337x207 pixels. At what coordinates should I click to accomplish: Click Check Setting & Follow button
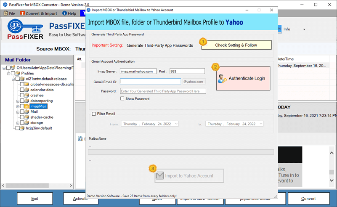(236, 45)
